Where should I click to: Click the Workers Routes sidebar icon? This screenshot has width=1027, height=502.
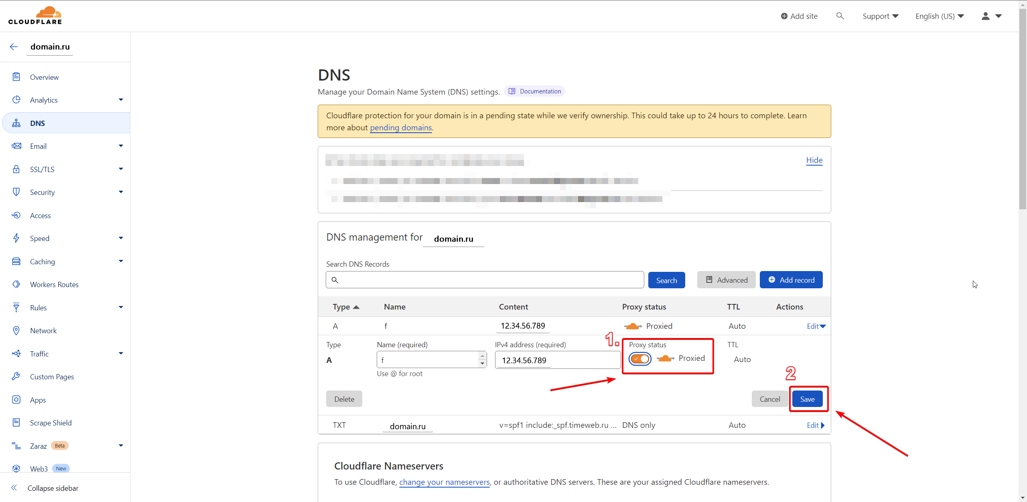(16, 284)
